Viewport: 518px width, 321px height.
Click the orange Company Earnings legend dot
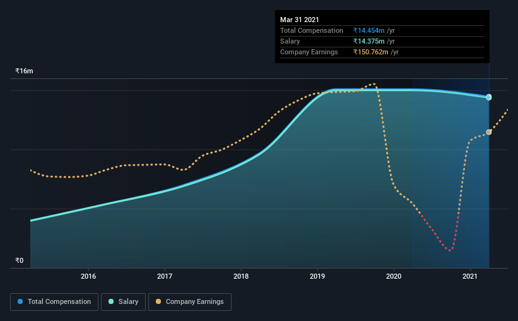tap(158, 301)
